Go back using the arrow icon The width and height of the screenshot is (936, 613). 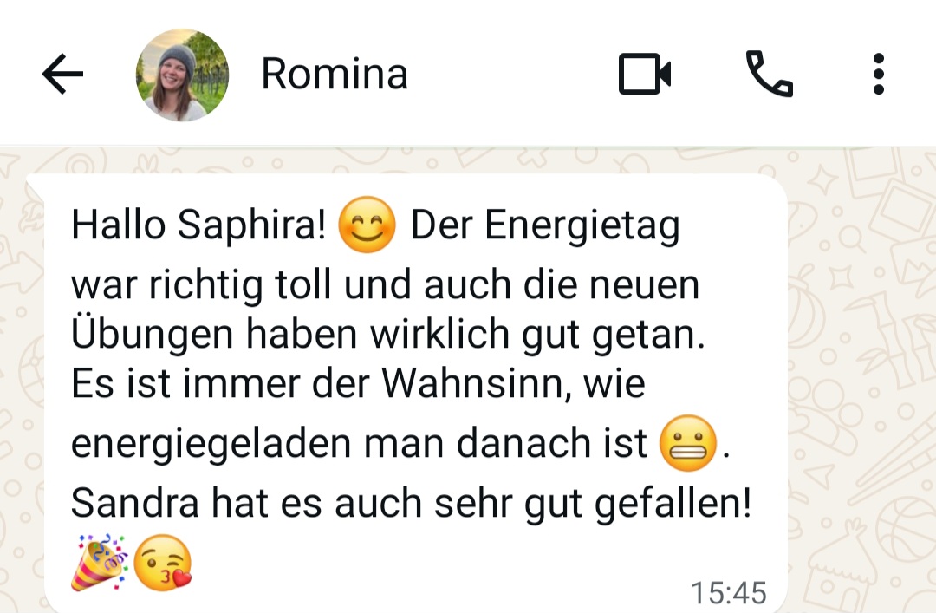[62, 74]
